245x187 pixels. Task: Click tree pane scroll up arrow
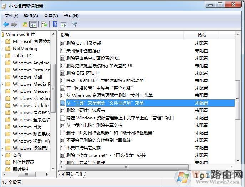[x=53, y=34]
